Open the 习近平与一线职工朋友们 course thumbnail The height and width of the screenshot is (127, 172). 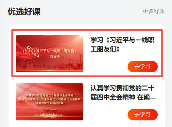50,54
